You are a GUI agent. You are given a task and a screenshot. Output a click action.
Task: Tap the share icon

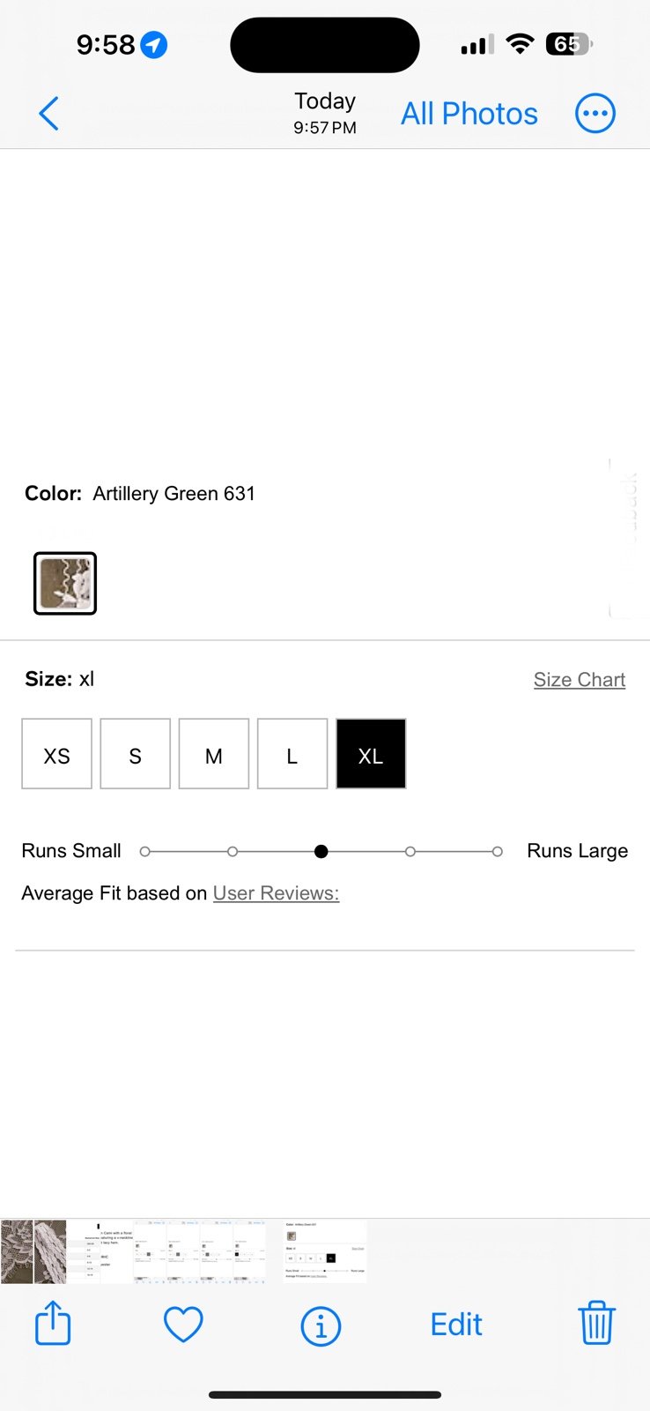click(x=53, y=1323)
